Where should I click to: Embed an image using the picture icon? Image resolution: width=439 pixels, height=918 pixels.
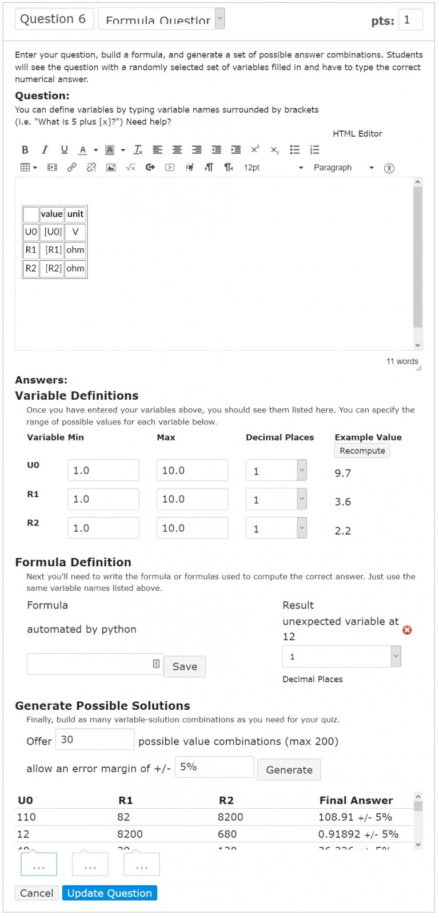point(111,168)
